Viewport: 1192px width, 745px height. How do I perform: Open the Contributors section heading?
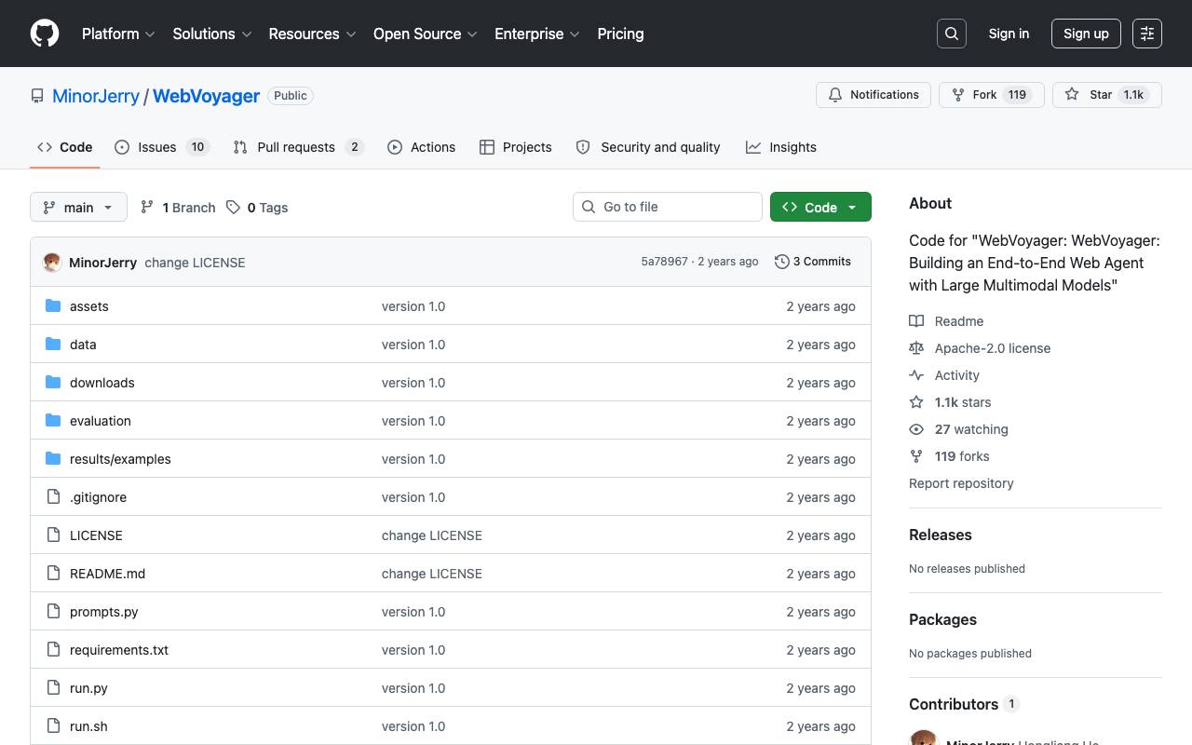tap(964, 704)
